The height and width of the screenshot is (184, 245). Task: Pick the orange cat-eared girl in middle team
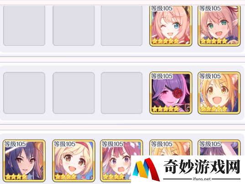point(219,93)
